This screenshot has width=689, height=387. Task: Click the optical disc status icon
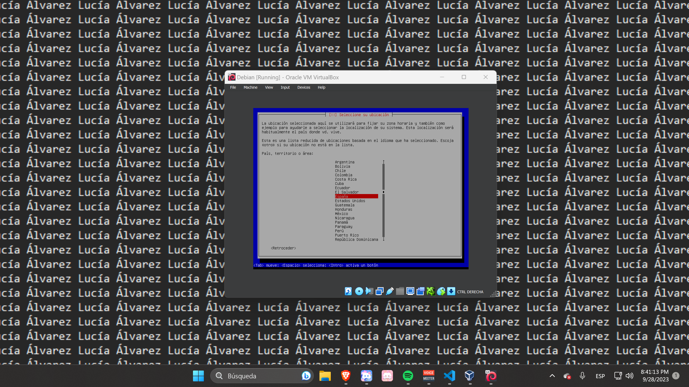(x=359, y=291)
